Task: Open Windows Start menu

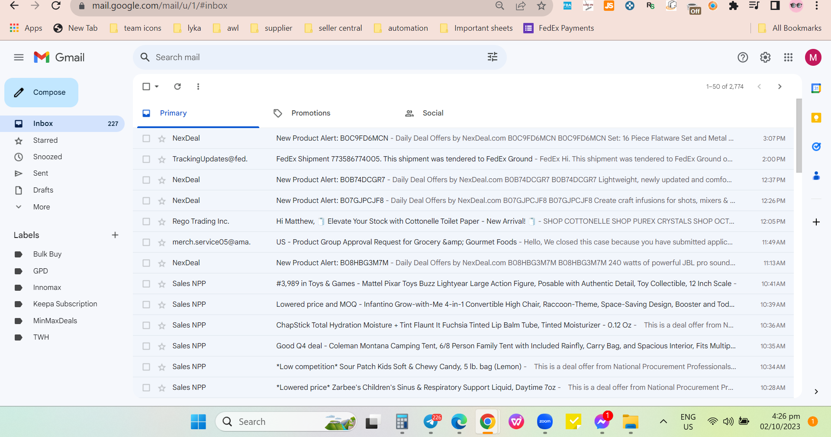Action: (198, 421)
